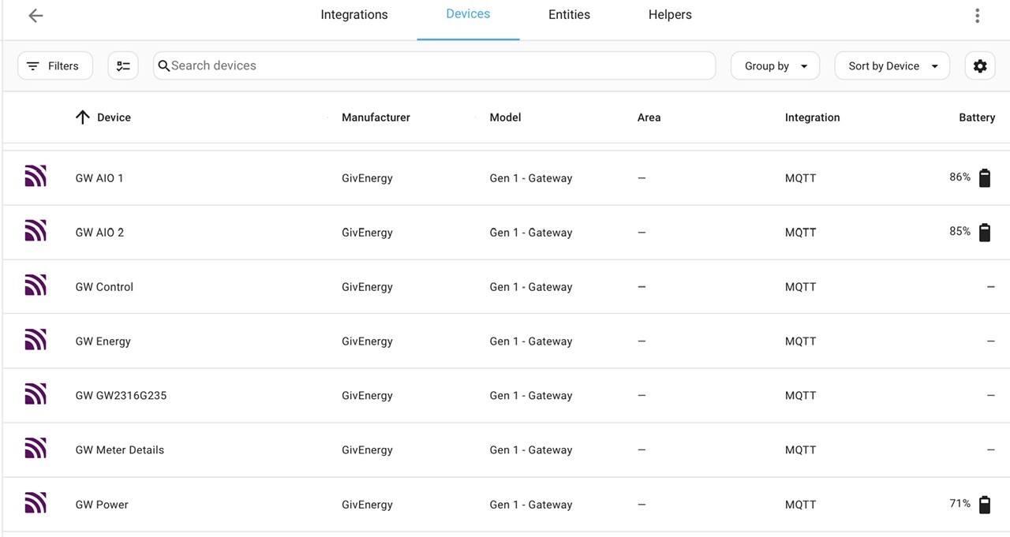Sort by the Battery column header
The width and height of the screenshot is (1010, 537).
point(977,117)
